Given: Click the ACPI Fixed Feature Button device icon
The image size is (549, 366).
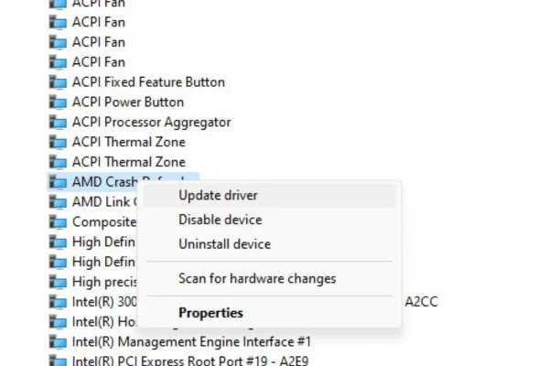Looking at the screenshot, I should pyautogui.click(x=58, y=82).
